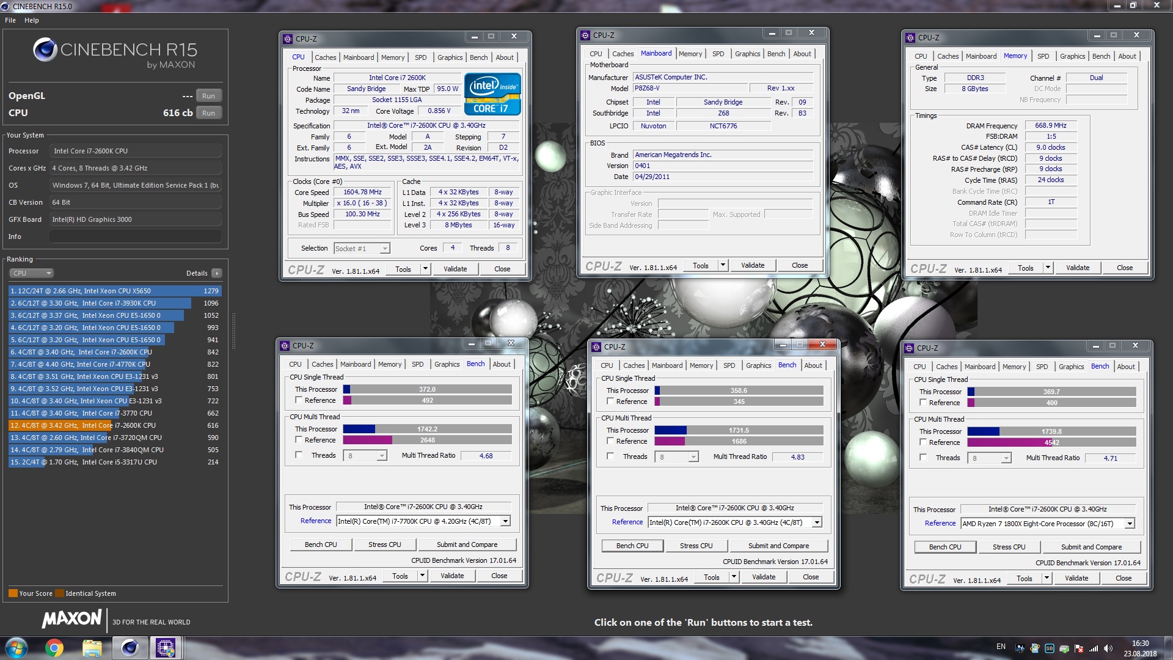Run the Cinebench OpenGL test
This screenshot has width=1173, height=660.
click(x=208, y=96)
